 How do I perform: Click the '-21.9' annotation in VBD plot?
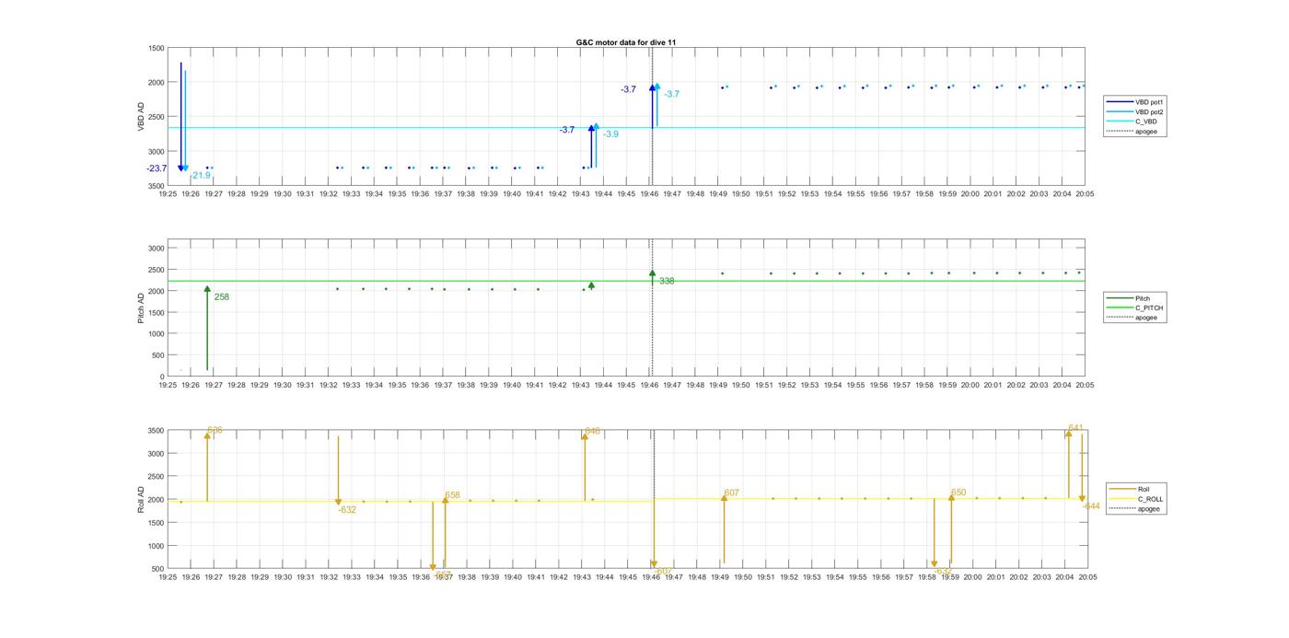click(200, 175)
